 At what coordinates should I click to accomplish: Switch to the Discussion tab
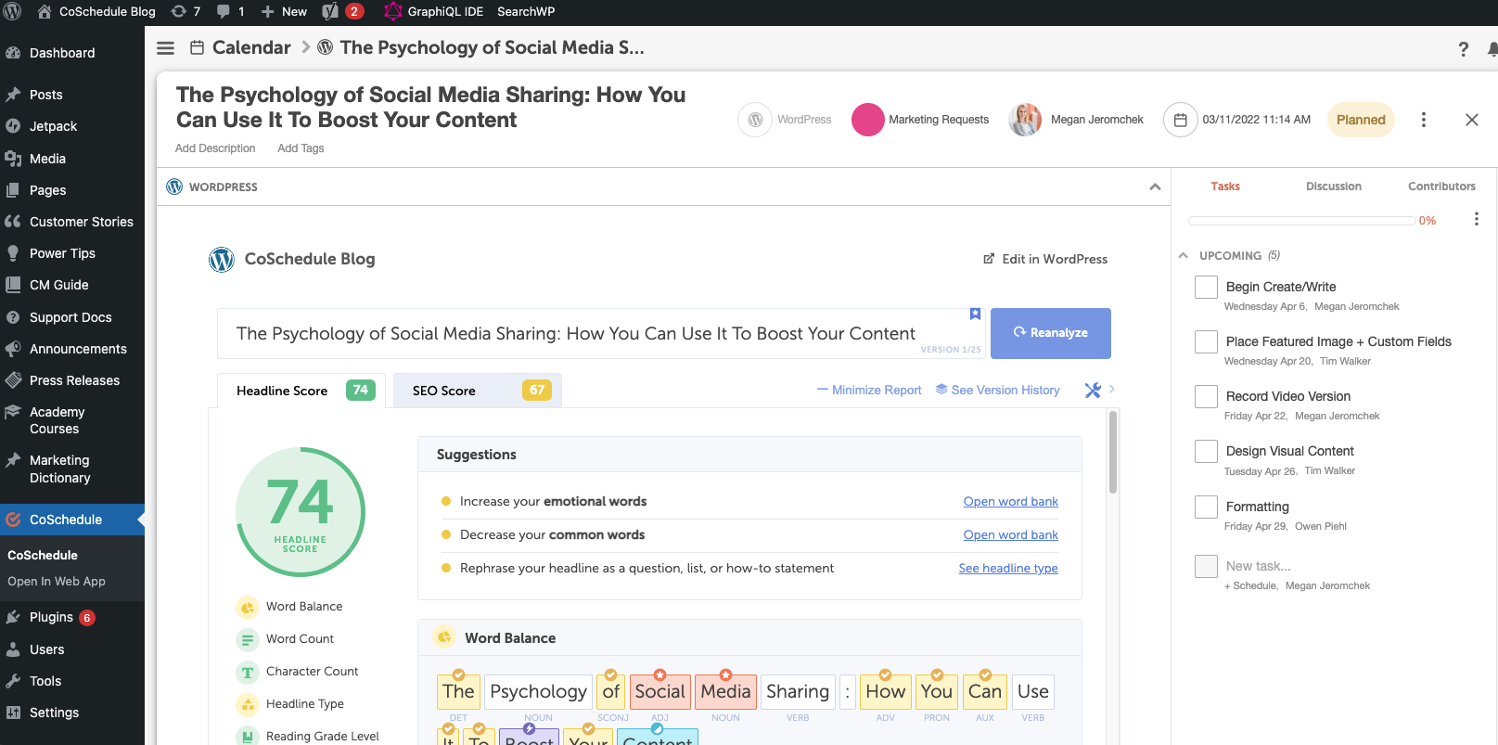pyautogui.click(x=1333, y=186)
